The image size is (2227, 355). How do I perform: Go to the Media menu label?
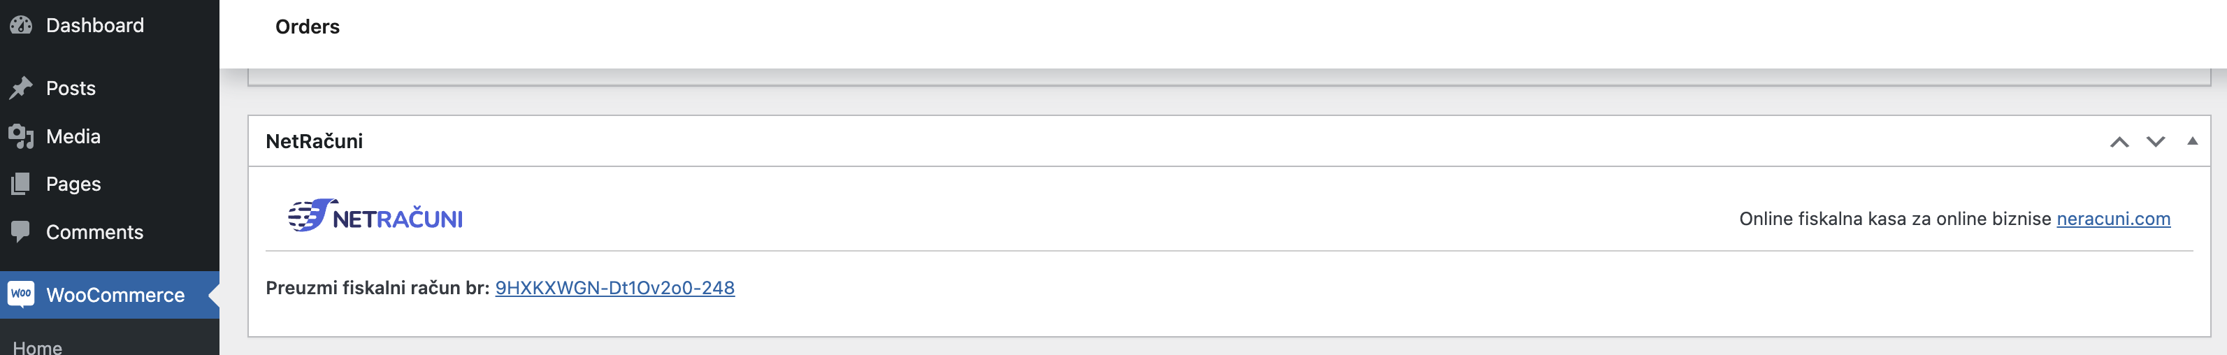click(x=73, y=136)
